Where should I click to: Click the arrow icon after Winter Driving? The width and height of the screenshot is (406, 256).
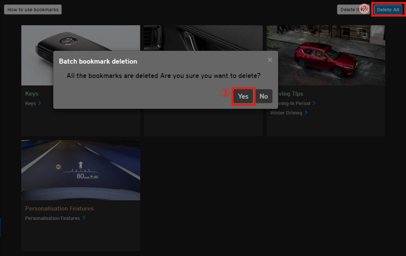pos(306,113)
